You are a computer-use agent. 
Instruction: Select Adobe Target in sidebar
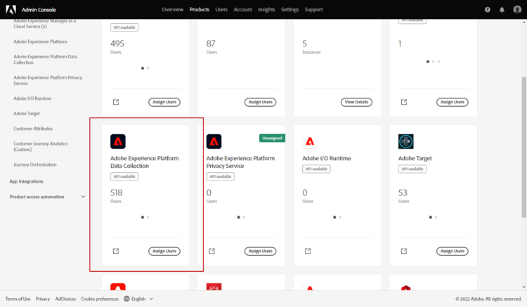click(27, 114)
